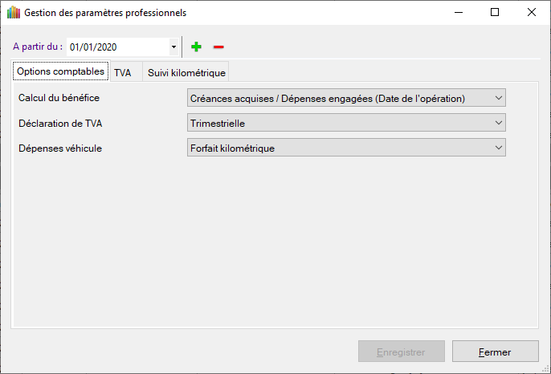551x374 pixels.
Task: Click the 'Dépenses véhicule' label
Action: [x=60, y=148]
